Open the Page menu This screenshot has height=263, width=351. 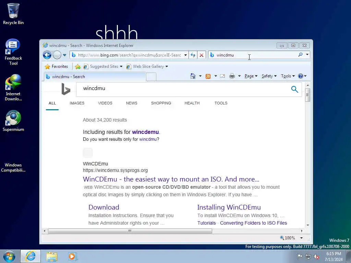point(251,76)
